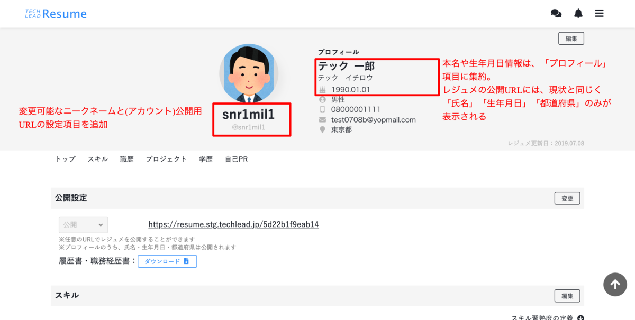Viewport: 635px width, 320px height.
Task: Click レジュメ更新日：2019.07.08 text
Action: pyautogui.click(x=546, y=143)
